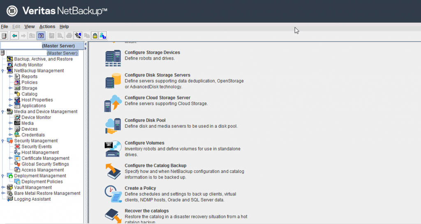Open the Edit menu
The image size is (421, 224).
click(x=16, y=27)
